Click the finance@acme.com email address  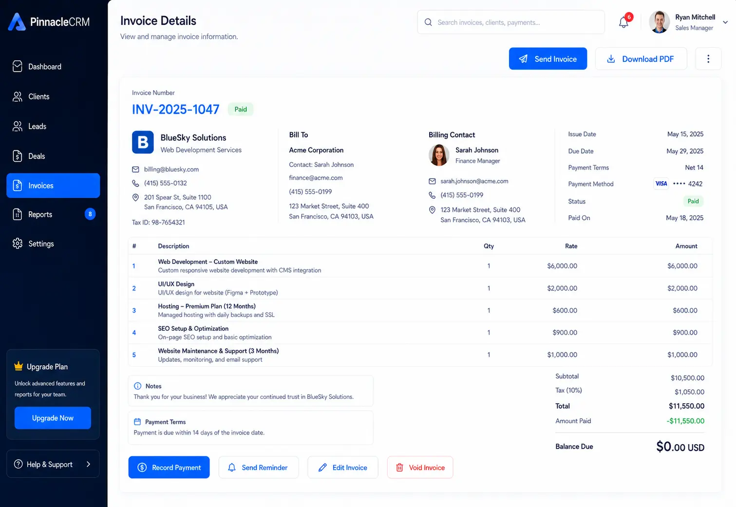click(x=316, y=178)
